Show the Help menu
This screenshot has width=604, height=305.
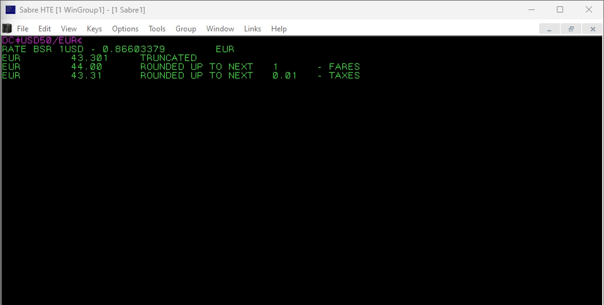(279, 29)
